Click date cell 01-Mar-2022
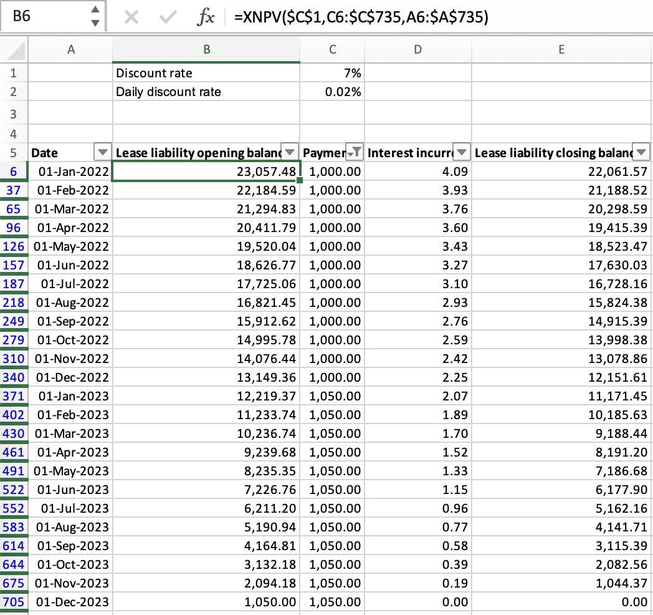The width and height of the screenshot is (653, 615). (x=70, y=209)
